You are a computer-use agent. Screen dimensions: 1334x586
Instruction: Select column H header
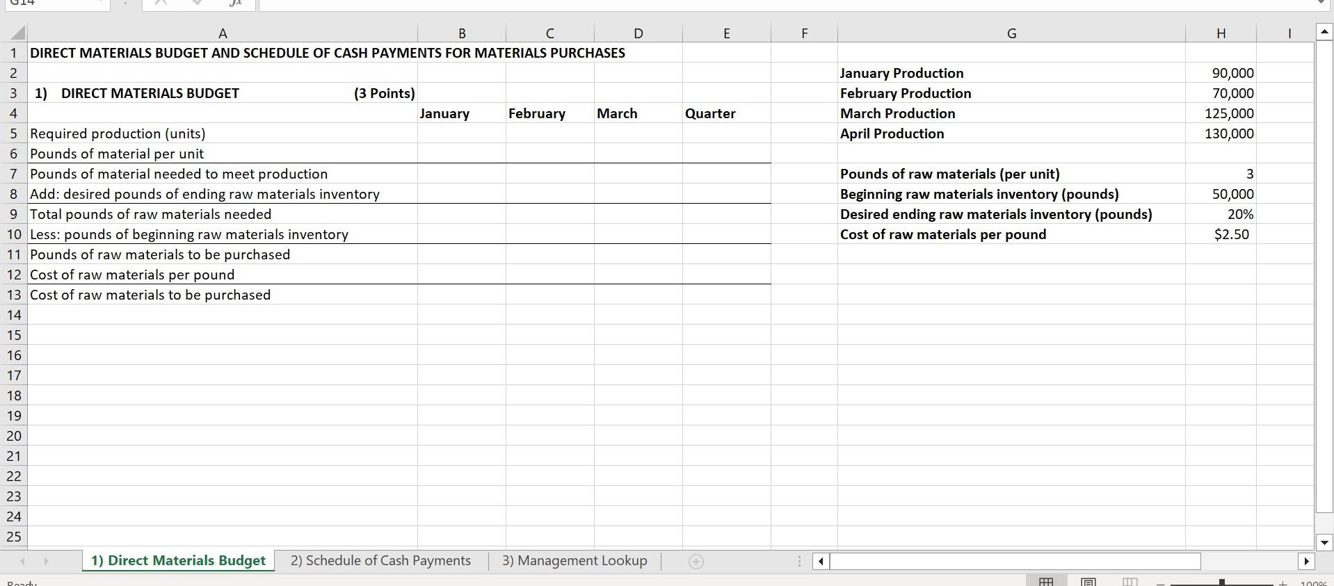(x=1221, y=33)
